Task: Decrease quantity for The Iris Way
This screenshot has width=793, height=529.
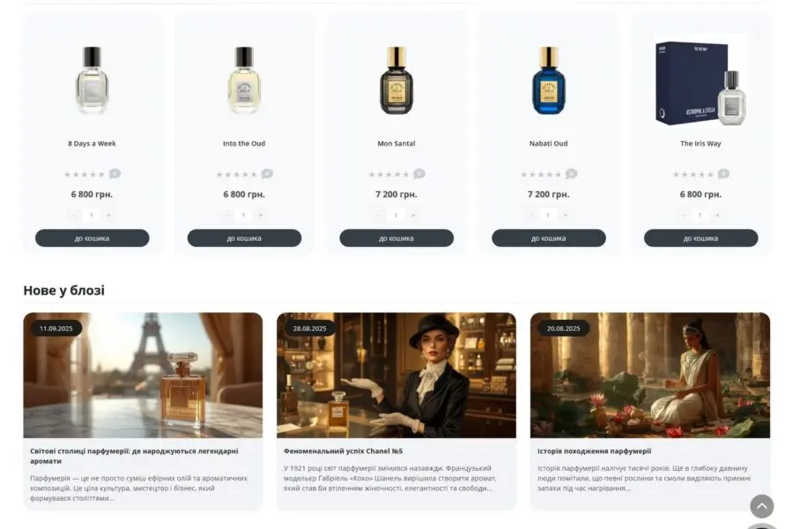Action: pyautogui.click(x=683, y=215)
